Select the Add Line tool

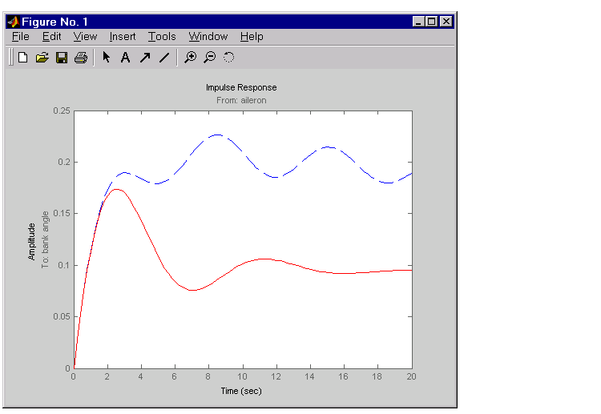tap(164, 58)
